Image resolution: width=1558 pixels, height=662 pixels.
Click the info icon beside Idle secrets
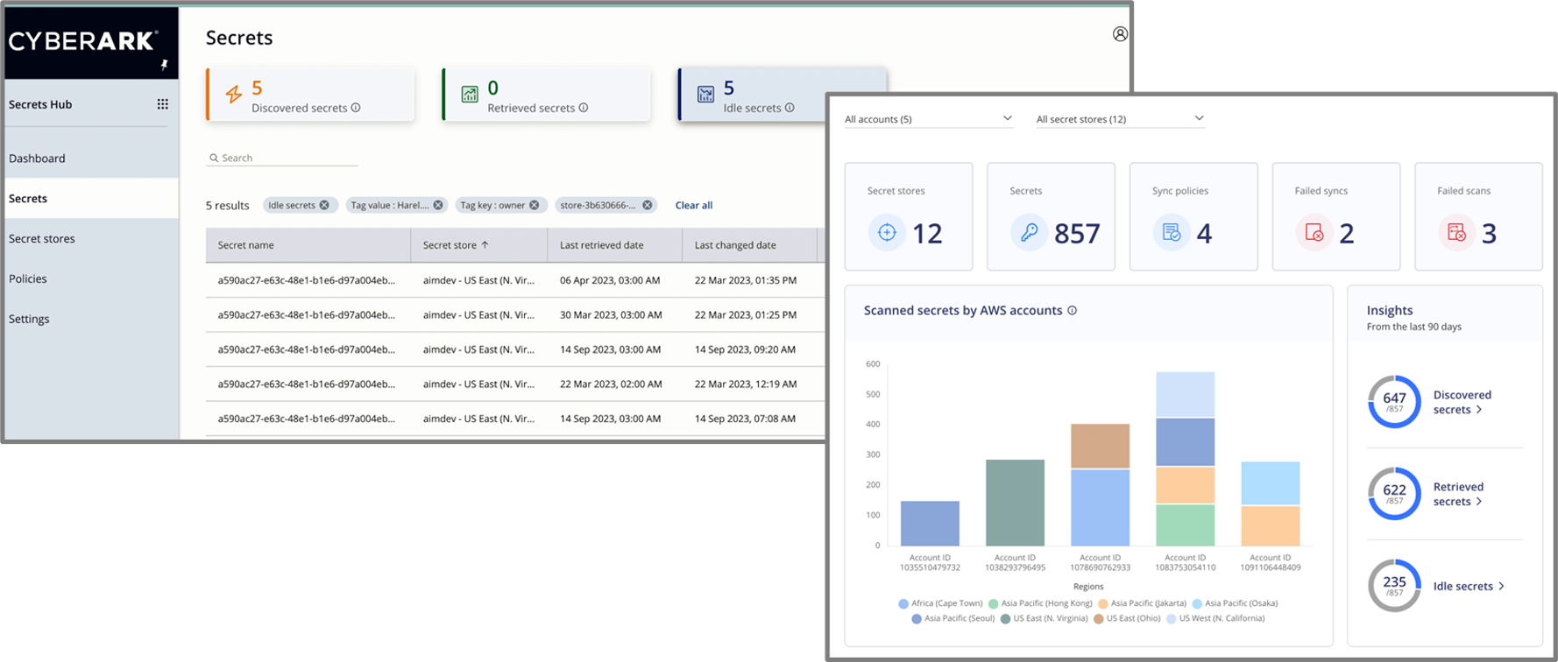pyautogui.click(x=790, y=108)
